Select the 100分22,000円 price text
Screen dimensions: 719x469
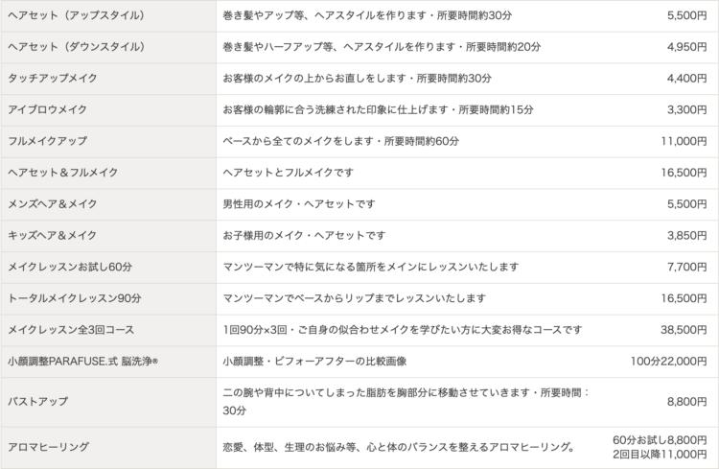[x=668, y=362]
